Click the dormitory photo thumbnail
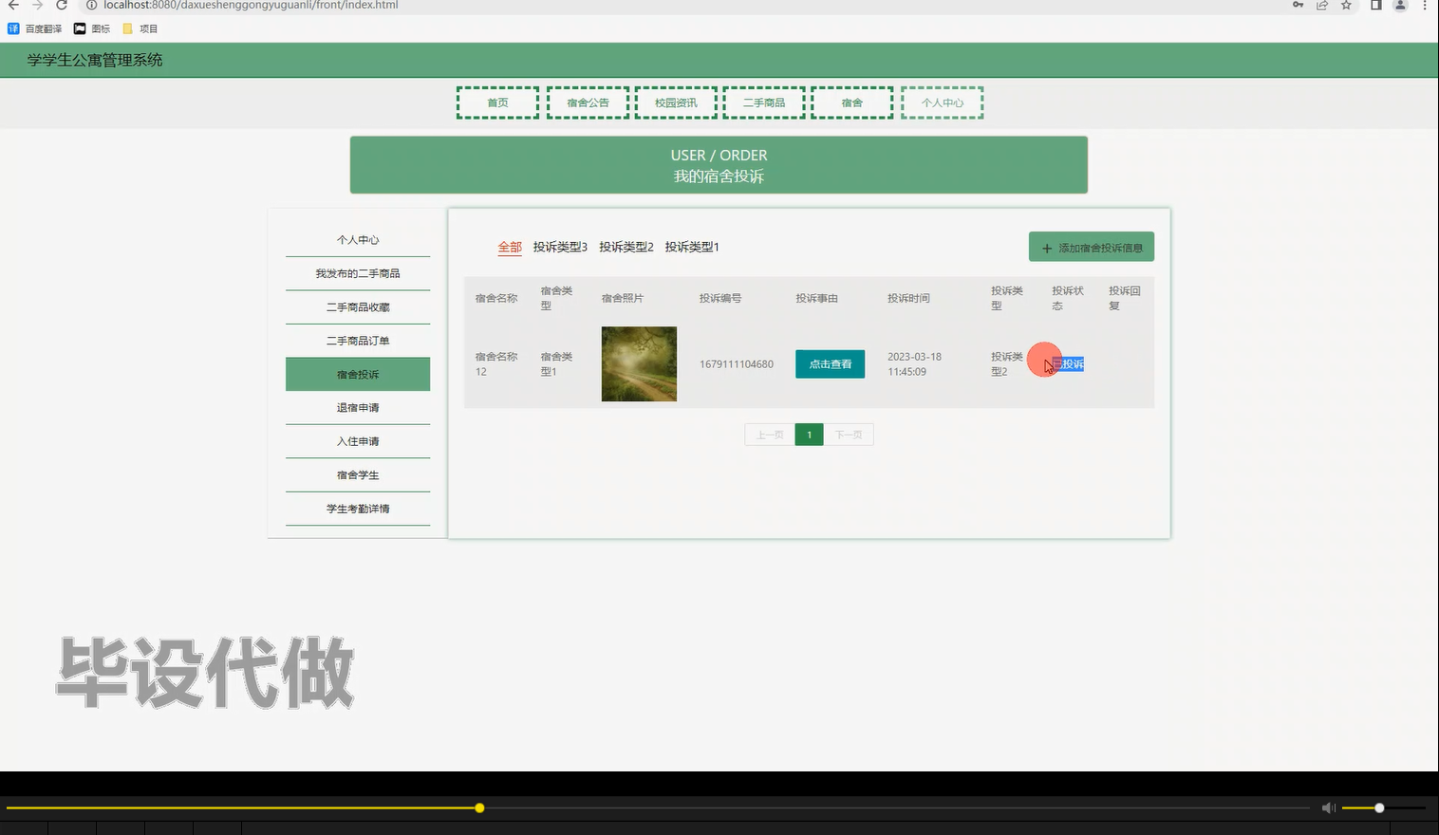The image size is (1439, 835). (638, 363)
